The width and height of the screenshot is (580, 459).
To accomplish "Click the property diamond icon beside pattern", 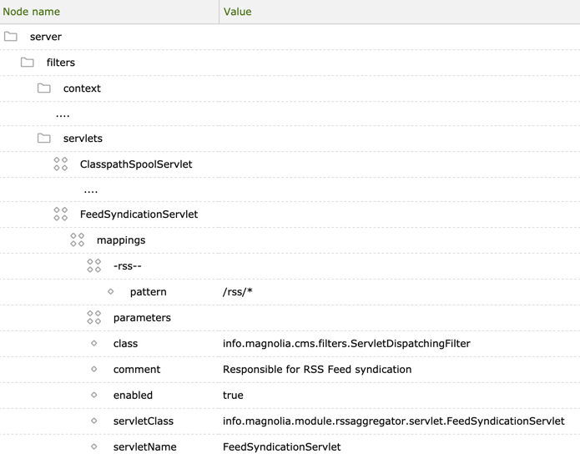I will 111,292.
